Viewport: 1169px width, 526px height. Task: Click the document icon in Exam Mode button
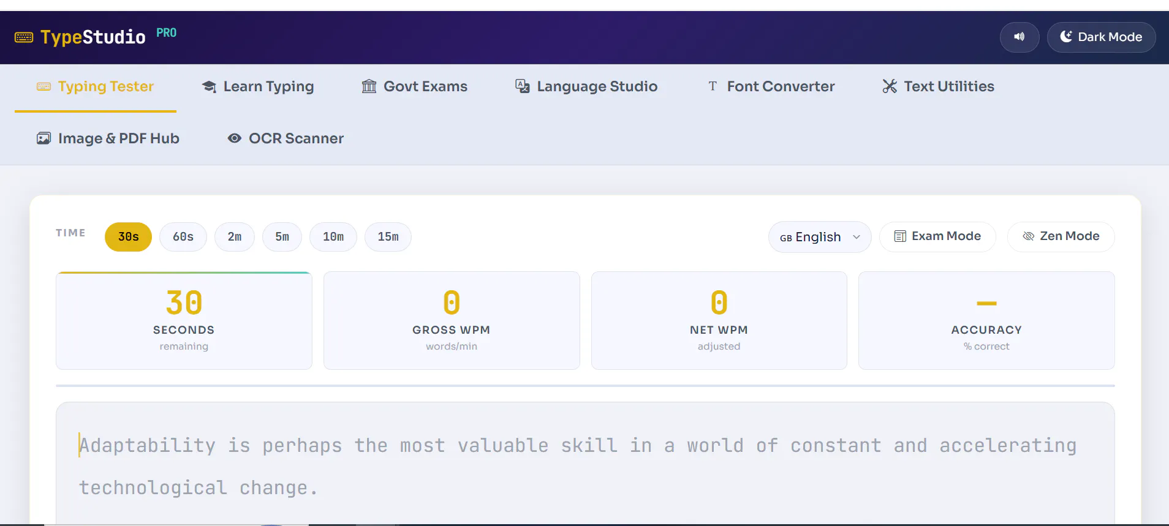(x=900, y=236)
